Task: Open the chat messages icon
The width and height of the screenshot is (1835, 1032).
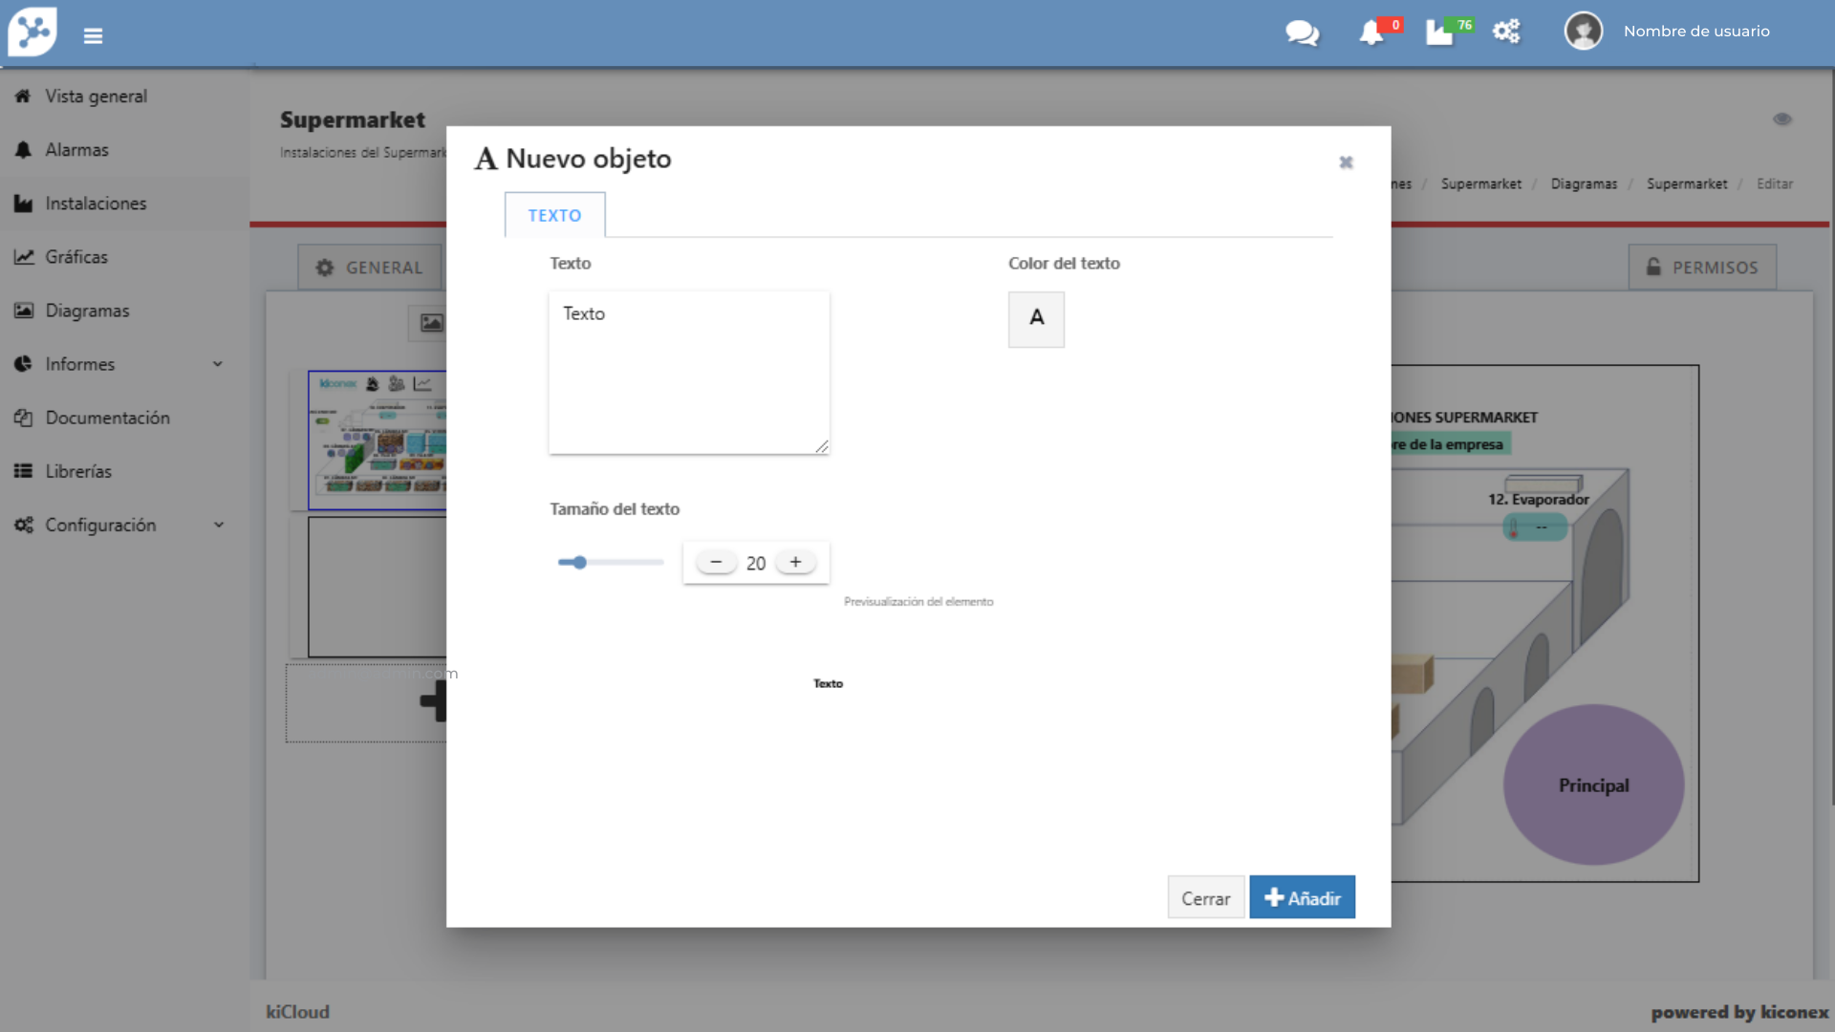Action: coord(1302,32)
